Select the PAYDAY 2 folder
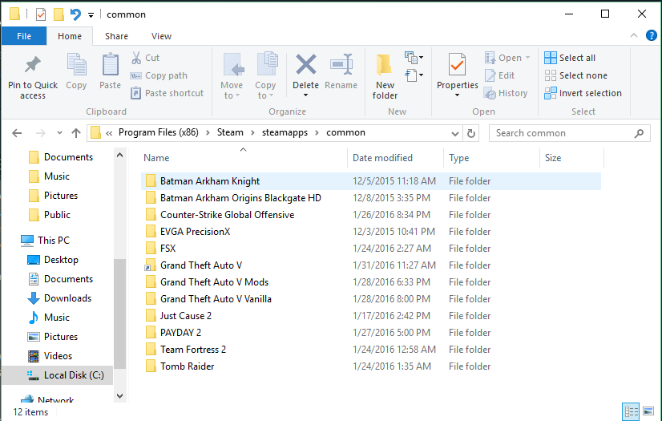 [x=371, y=333]
